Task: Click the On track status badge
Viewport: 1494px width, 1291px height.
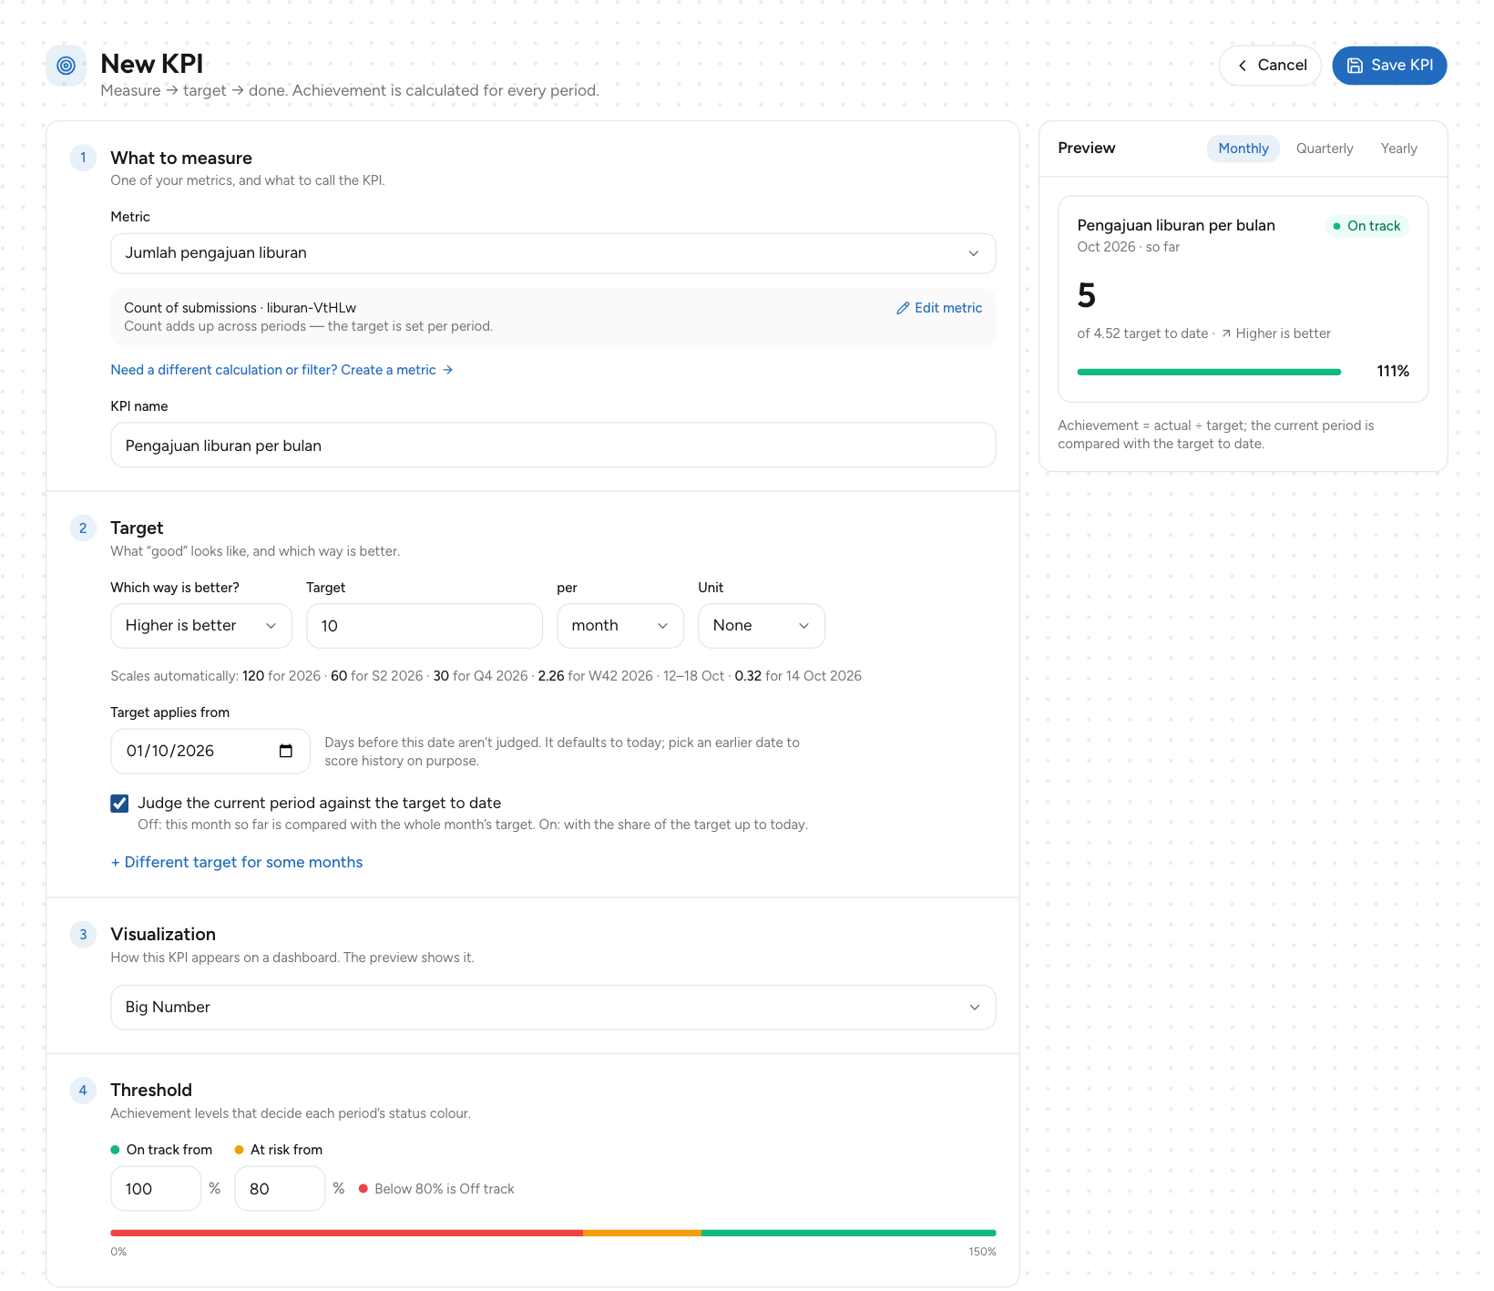Action: (1366, 226)
